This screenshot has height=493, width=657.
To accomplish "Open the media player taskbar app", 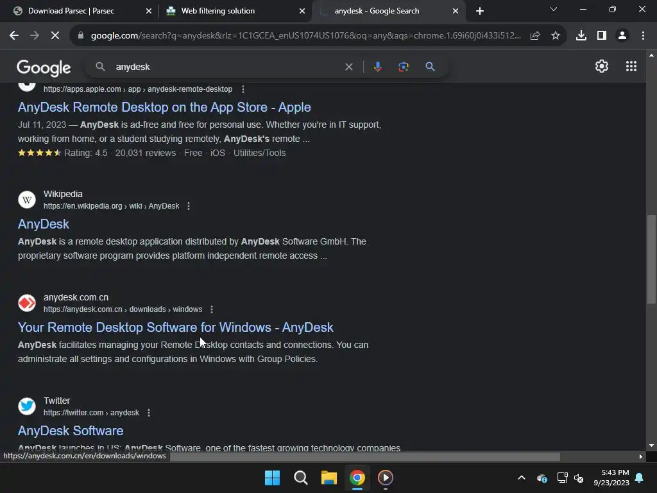I will (x=386, y=478).
